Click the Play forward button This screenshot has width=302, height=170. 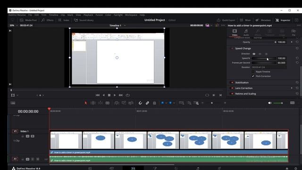point(115,95)
